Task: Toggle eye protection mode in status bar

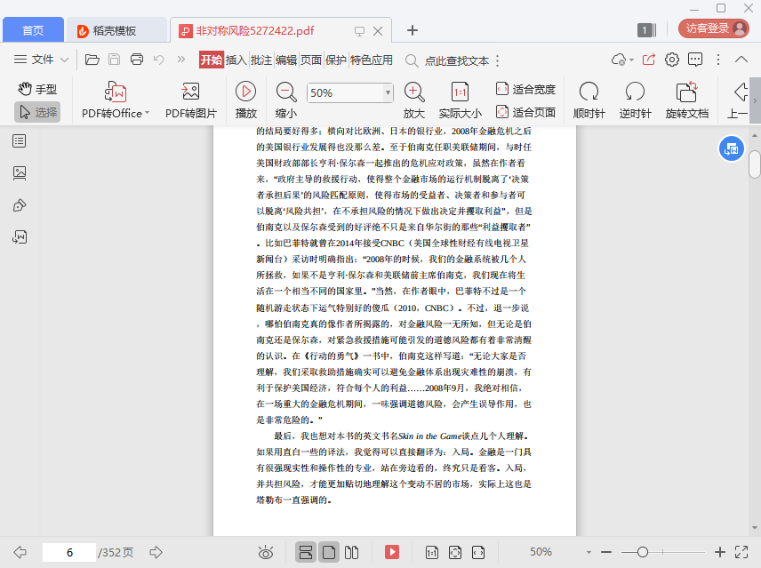Action: coord(265,552)
